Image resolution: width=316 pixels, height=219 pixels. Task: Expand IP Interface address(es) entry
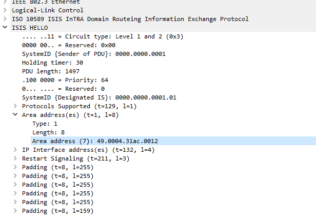click(15, 150)
